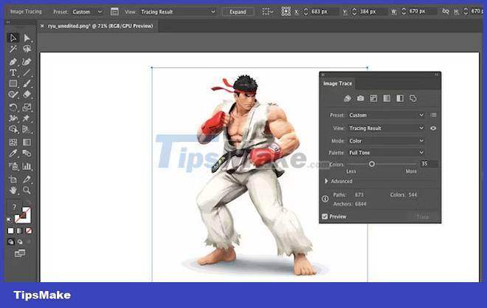Activate the Hand tool
The image size is (487, 308).
13,190
